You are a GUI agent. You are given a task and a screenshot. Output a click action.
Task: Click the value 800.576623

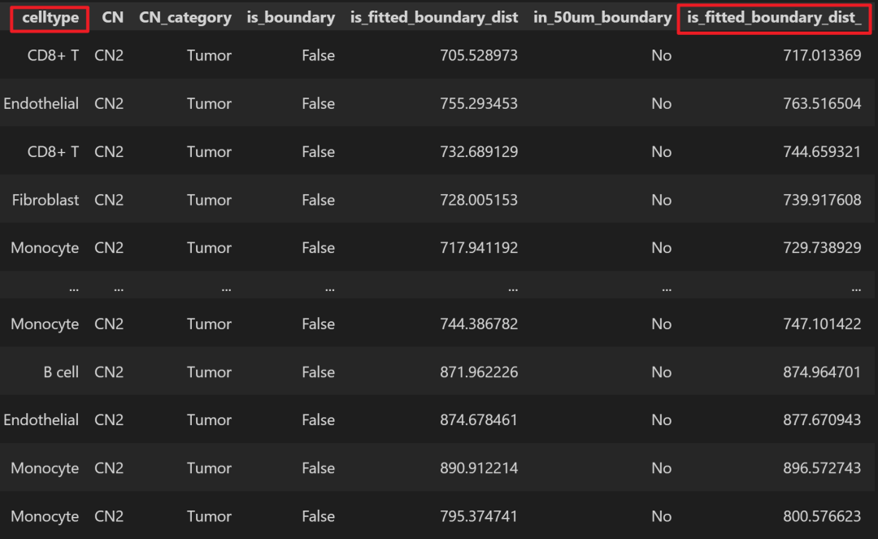(822, 516)
